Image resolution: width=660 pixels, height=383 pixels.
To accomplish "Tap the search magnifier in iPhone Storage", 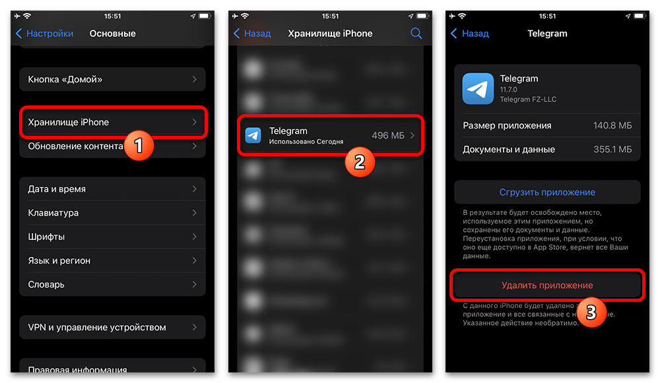I will [x=416, y=33].
